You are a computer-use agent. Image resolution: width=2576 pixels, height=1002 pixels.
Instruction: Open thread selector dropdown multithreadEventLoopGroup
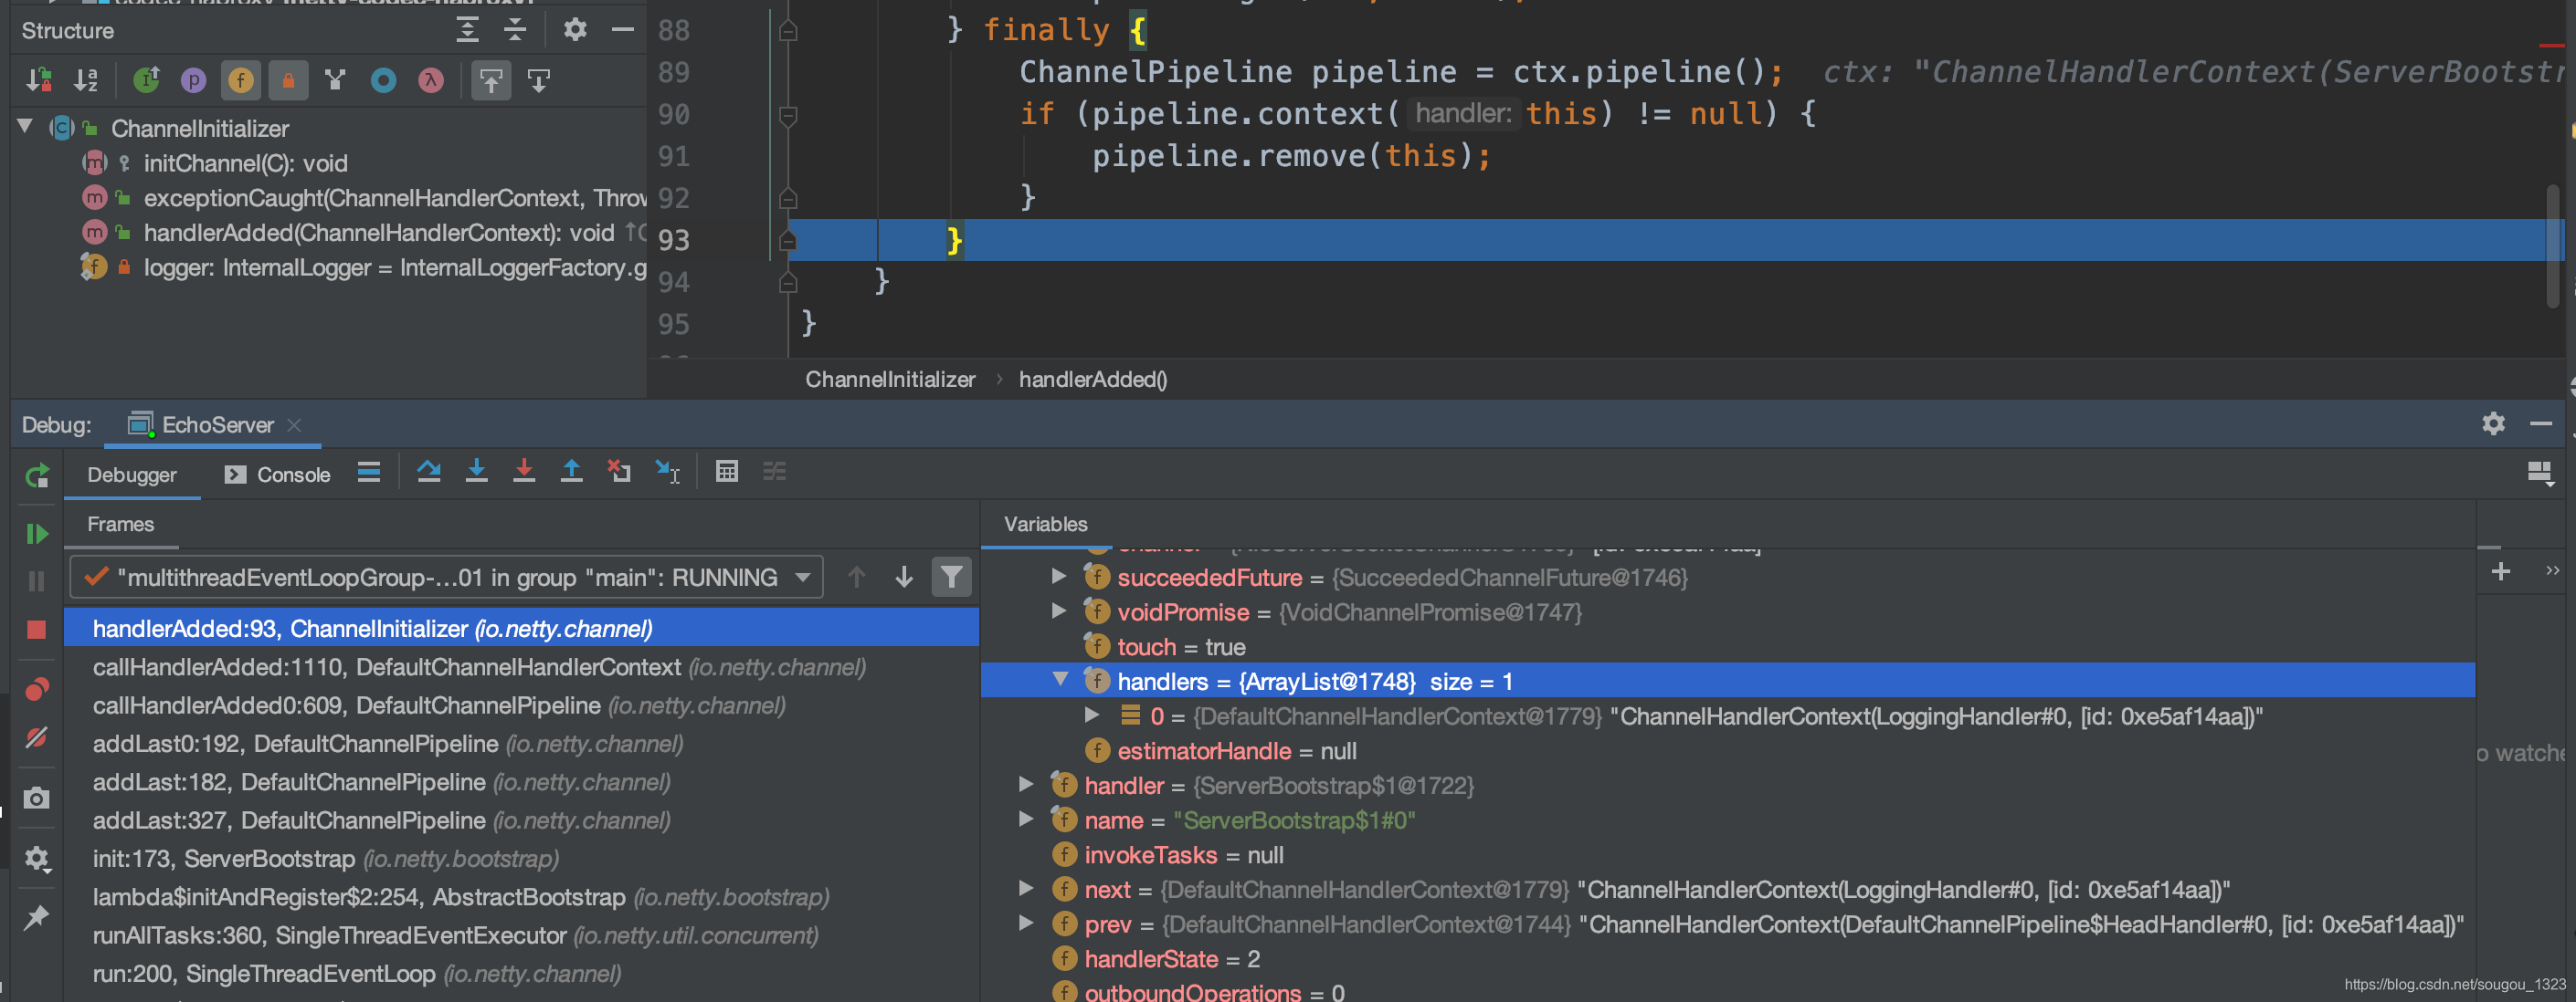click(446, 578)
